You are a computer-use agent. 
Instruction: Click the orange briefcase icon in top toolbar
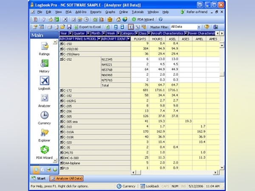tap(110, 20)
